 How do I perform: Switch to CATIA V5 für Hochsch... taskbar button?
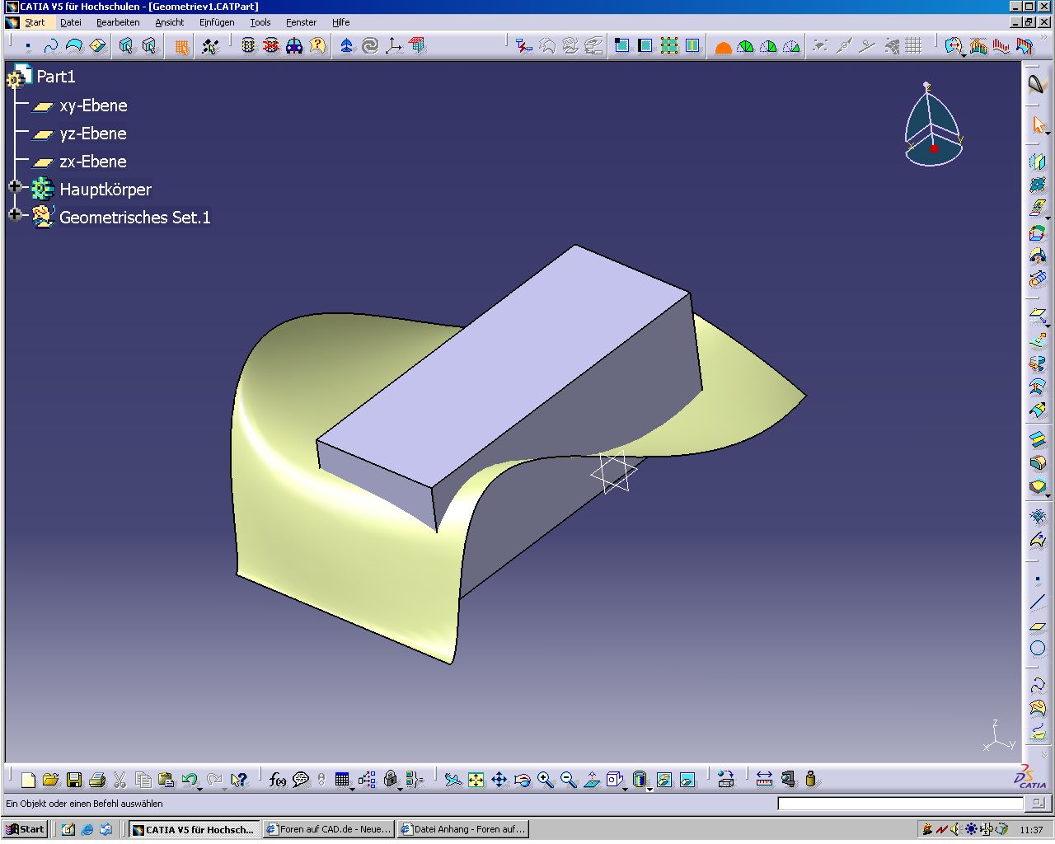point(195,829)
